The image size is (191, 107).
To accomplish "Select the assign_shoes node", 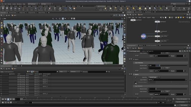I will coord(157,41).
